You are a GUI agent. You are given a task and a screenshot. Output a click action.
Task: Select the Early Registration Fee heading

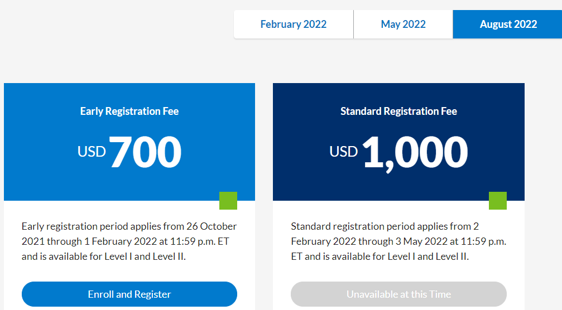(129, 112)
